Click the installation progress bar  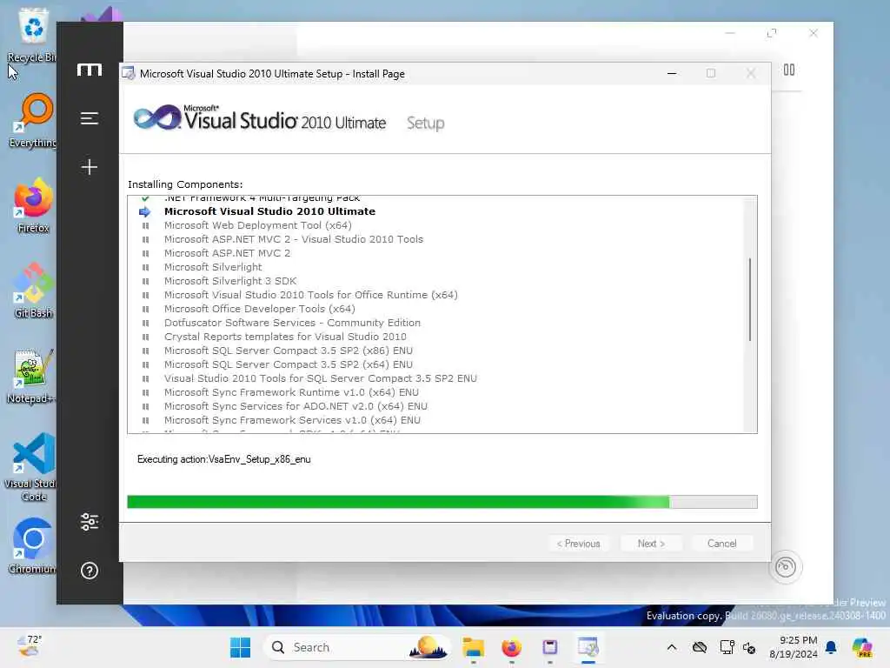coord(442,502)
